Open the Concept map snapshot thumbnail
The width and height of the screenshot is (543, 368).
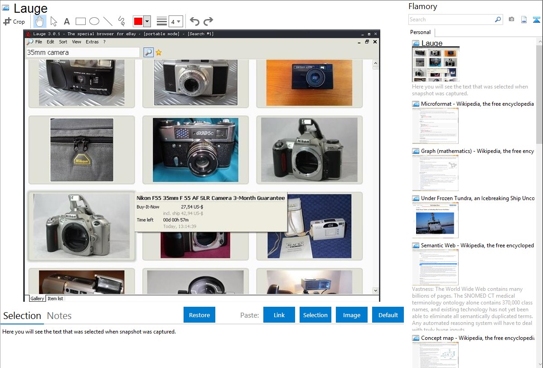click(x=435, y=355)
